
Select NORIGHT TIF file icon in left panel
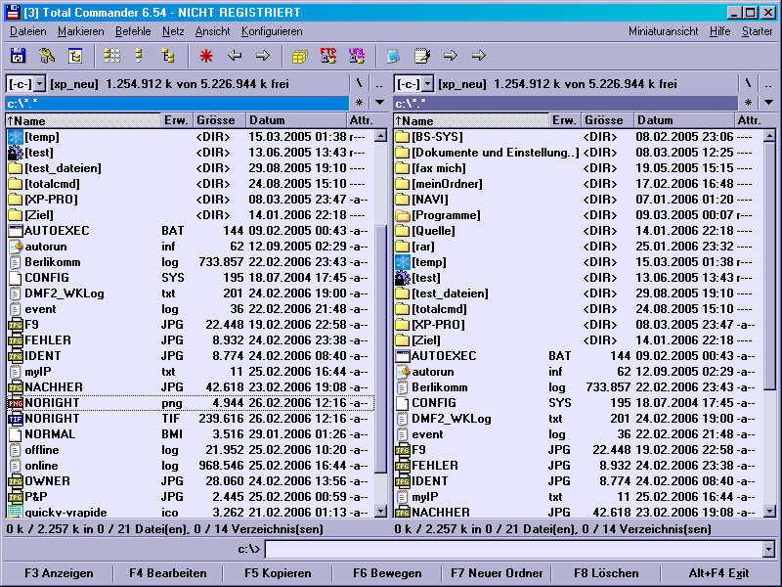coord(16,419)
